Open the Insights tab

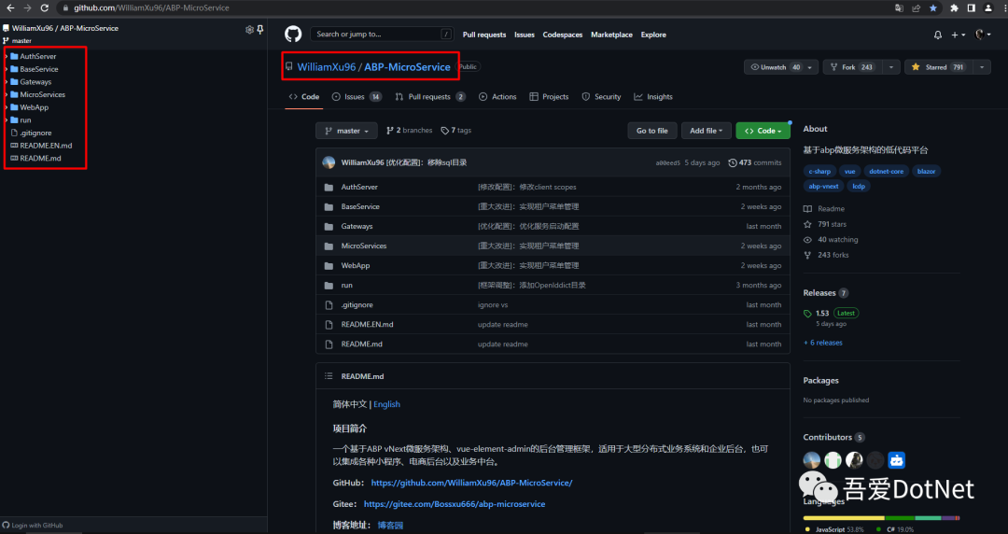point(653,96)
